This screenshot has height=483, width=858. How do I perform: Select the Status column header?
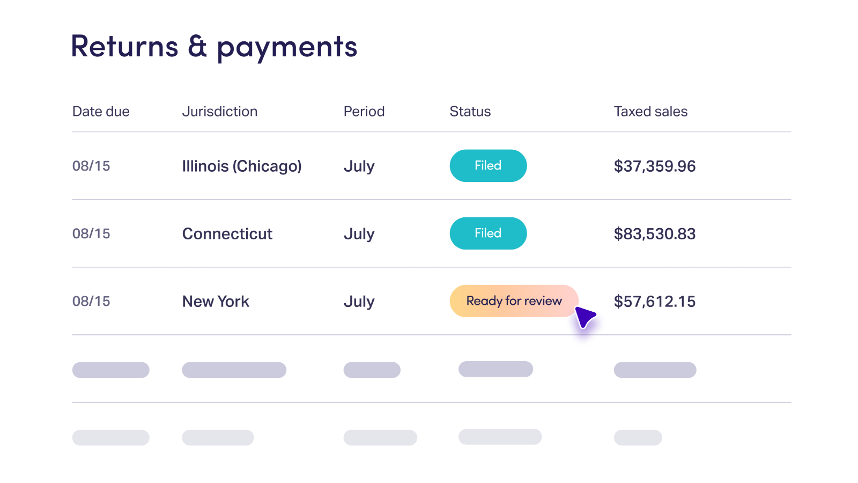(x=470, y=112)
